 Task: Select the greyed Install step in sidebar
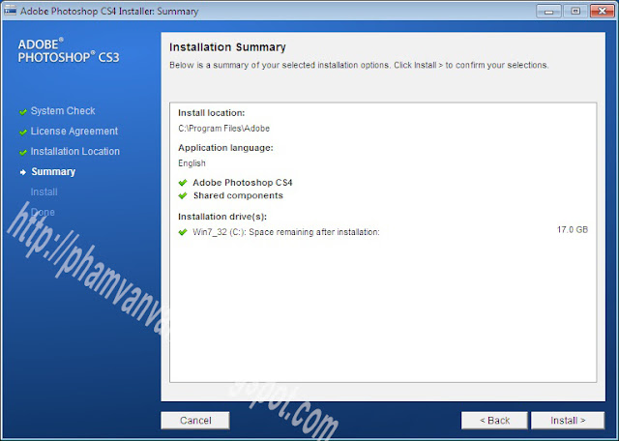[x=44, y=191]
